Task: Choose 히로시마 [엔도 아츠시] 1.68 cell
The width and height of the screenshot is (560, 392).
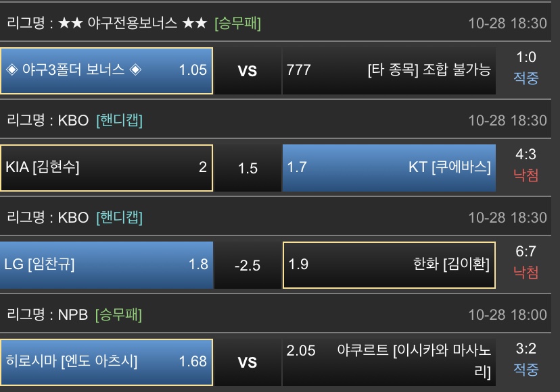Action: tap(107, 362)
